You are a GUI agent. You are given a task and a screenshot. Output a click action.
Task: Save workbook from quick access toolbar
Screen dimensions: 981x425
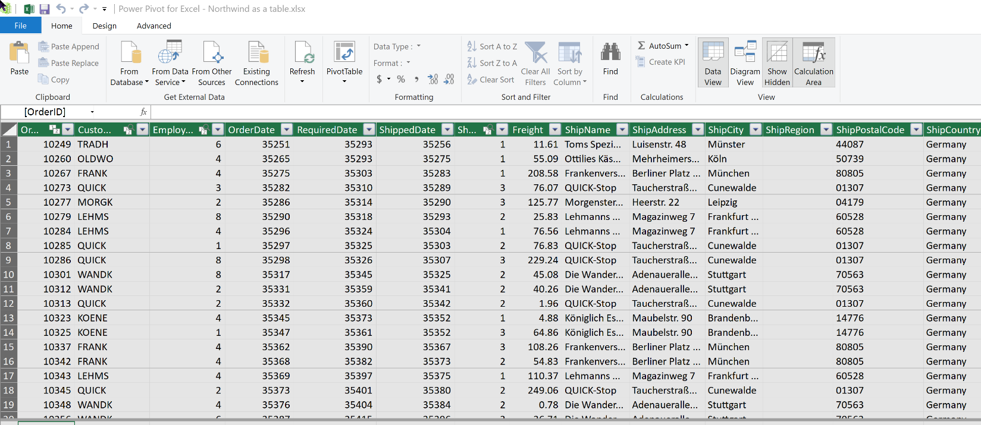[x=45, y=9]
